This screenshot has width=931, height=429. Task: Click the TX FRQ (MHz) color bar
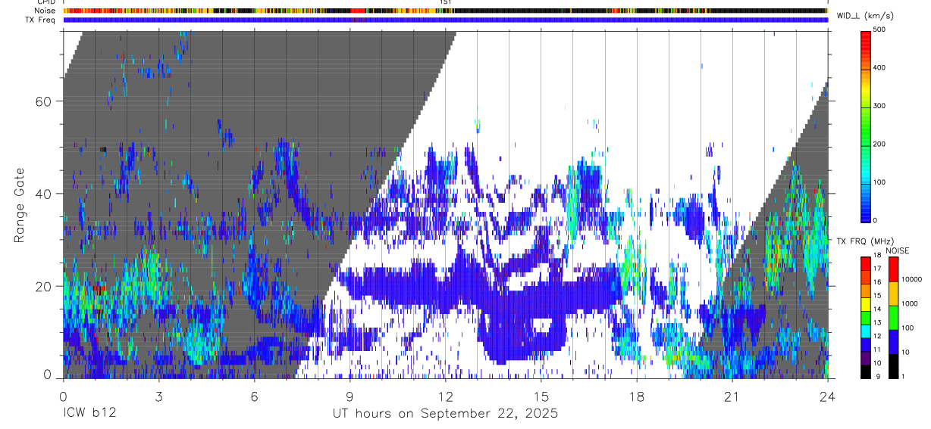pos(866,317)
